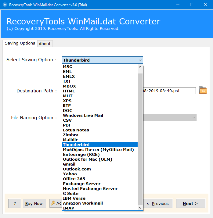
Task: Click the list scrollbar down arrow
Action: [x=140, y=208]
